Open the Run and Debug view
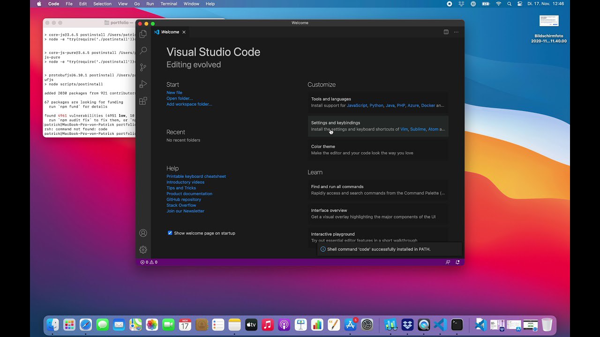The height and width of the screenshot is (337, 600). click(143, 84)
